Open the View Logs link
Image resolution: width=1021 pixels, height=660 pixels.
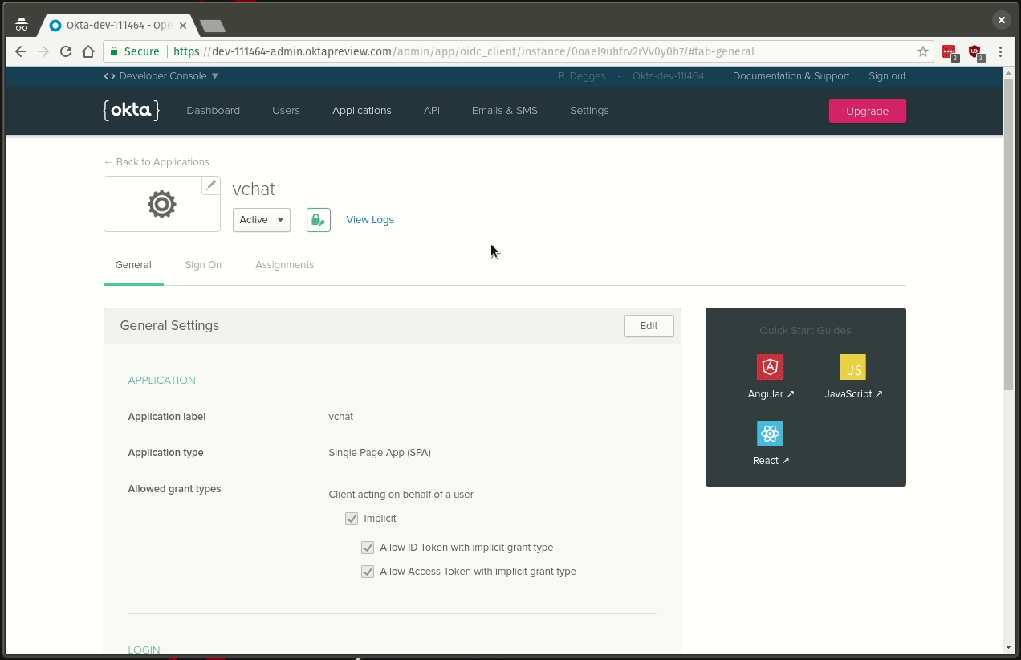(x=370, y=220)
